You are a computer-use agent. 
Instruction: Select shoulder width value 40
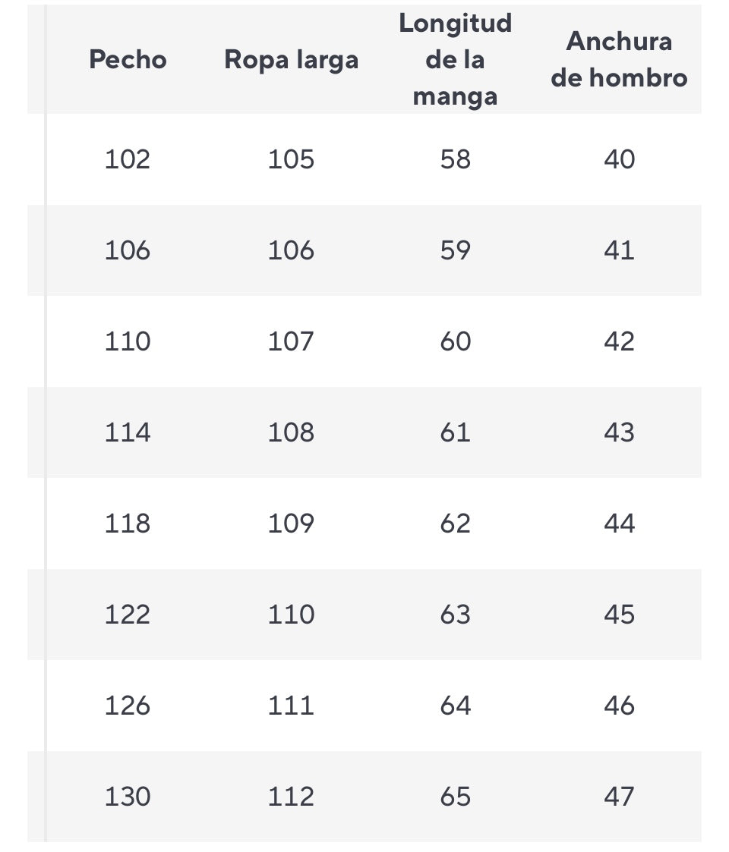point(619,159)
